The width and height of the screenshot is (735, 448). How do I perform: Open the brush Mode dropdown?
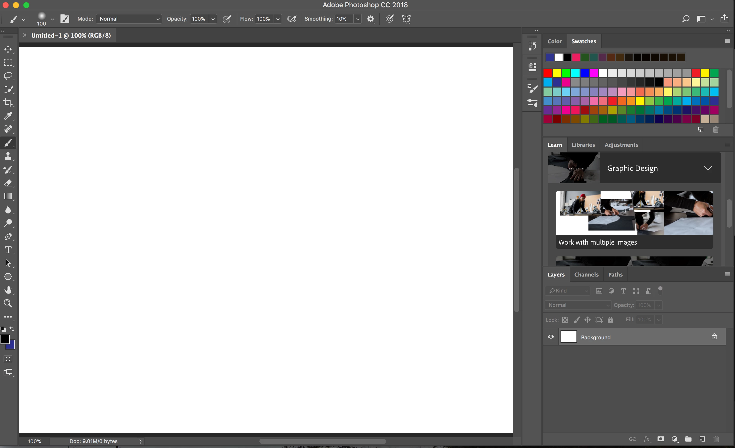[x=129, y=19]
